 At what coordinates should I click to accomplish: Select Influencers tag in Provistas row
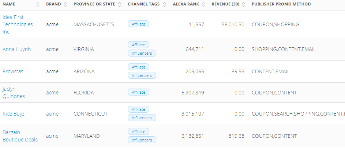142,75
